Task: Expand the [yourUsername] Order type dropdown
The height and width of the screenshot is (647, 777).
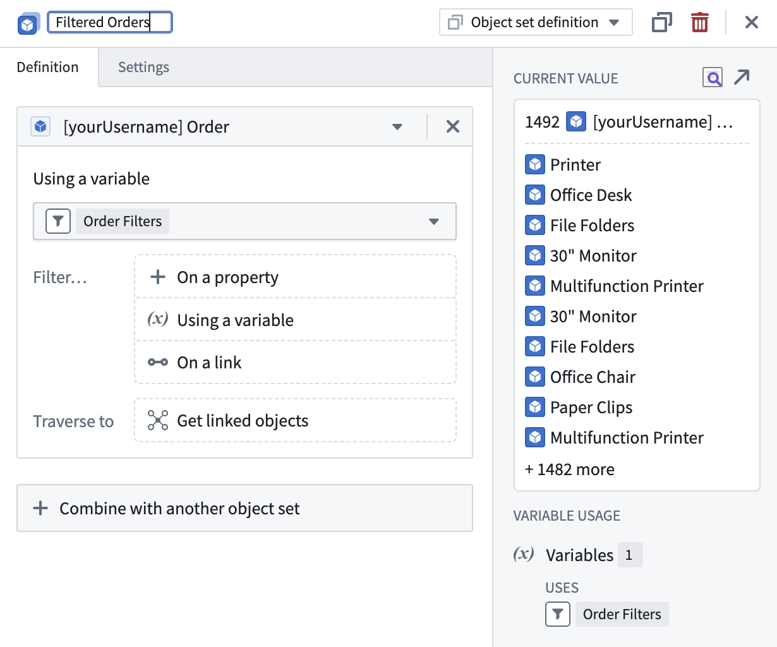Action: 397,127
